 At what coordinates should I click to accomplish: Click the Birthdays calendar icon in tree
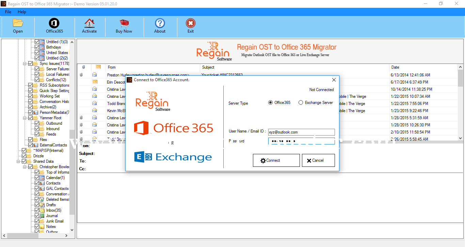[x=42, y=47]
